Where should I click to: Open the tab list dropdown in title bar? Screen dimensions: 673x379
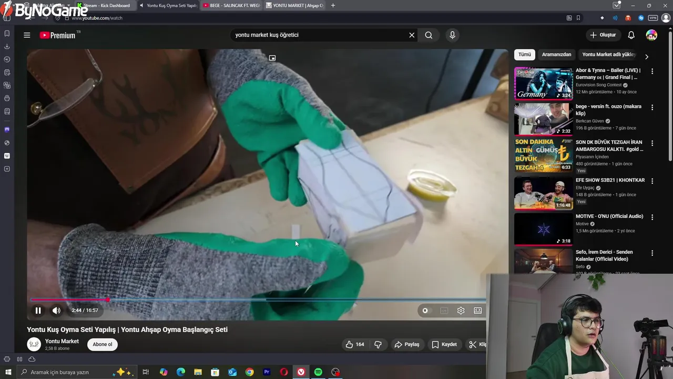pos(617,5)
